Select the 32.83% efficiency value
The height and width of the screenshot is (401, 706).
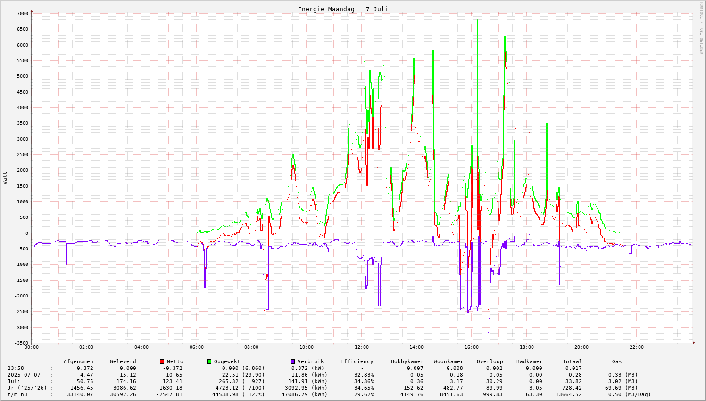point(363,375)
